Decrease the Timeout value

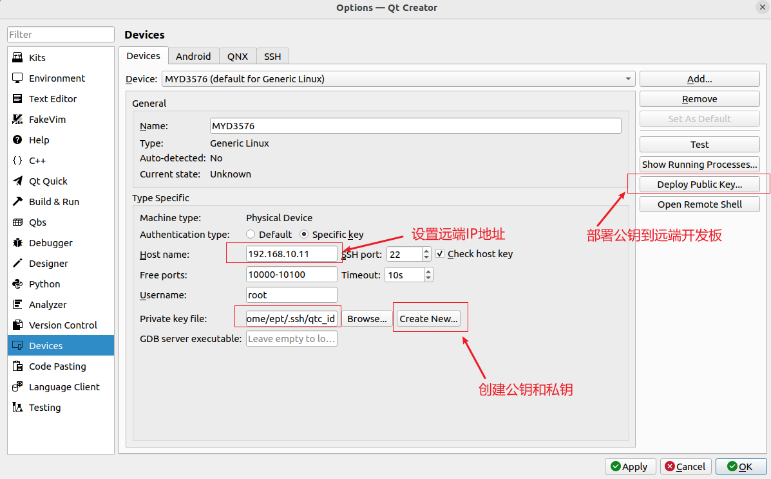428,278
